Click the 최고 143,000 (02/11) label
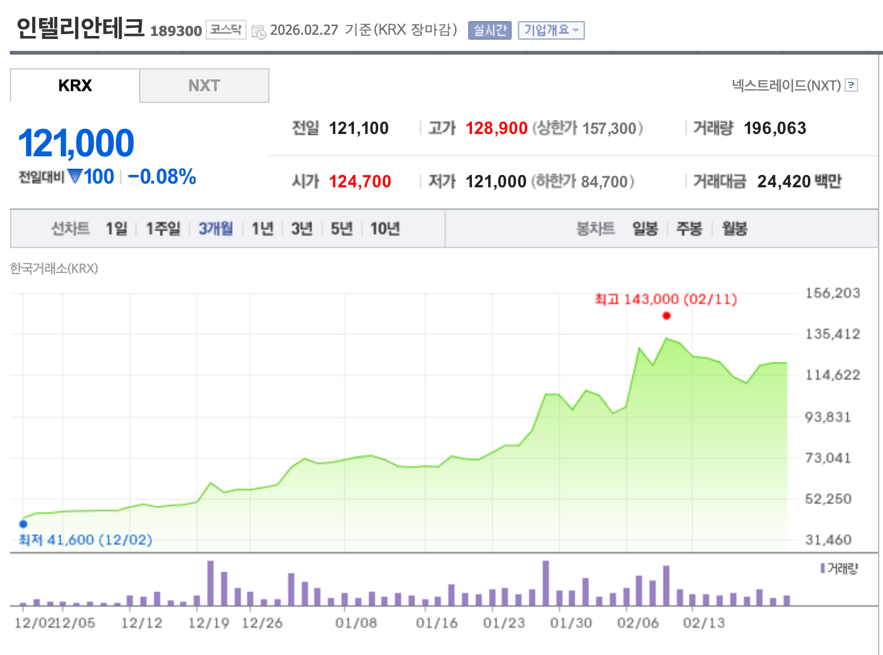Image resolution: width=883 pixels, height=655 pixels. tap(666, 300)
